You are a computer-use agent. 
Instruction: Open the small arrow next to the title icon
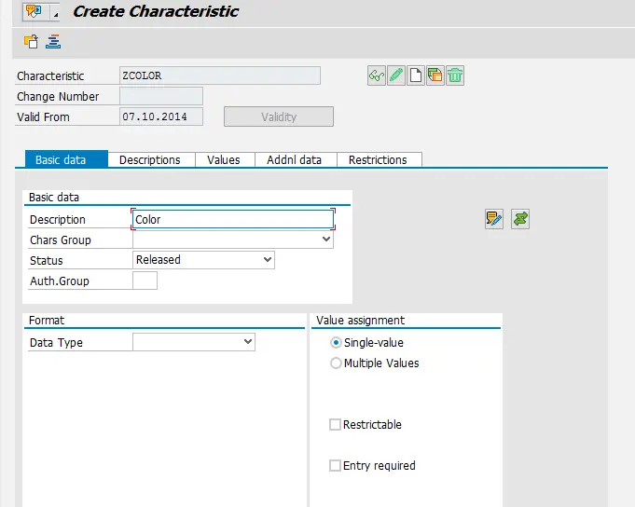pos(56,14)
